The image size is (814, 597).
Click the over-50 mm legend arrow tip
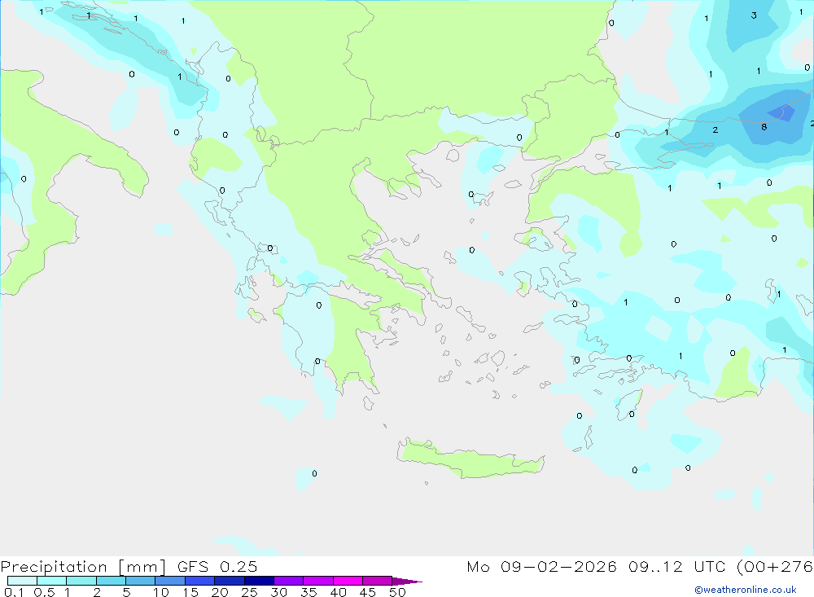click(407, 582)
